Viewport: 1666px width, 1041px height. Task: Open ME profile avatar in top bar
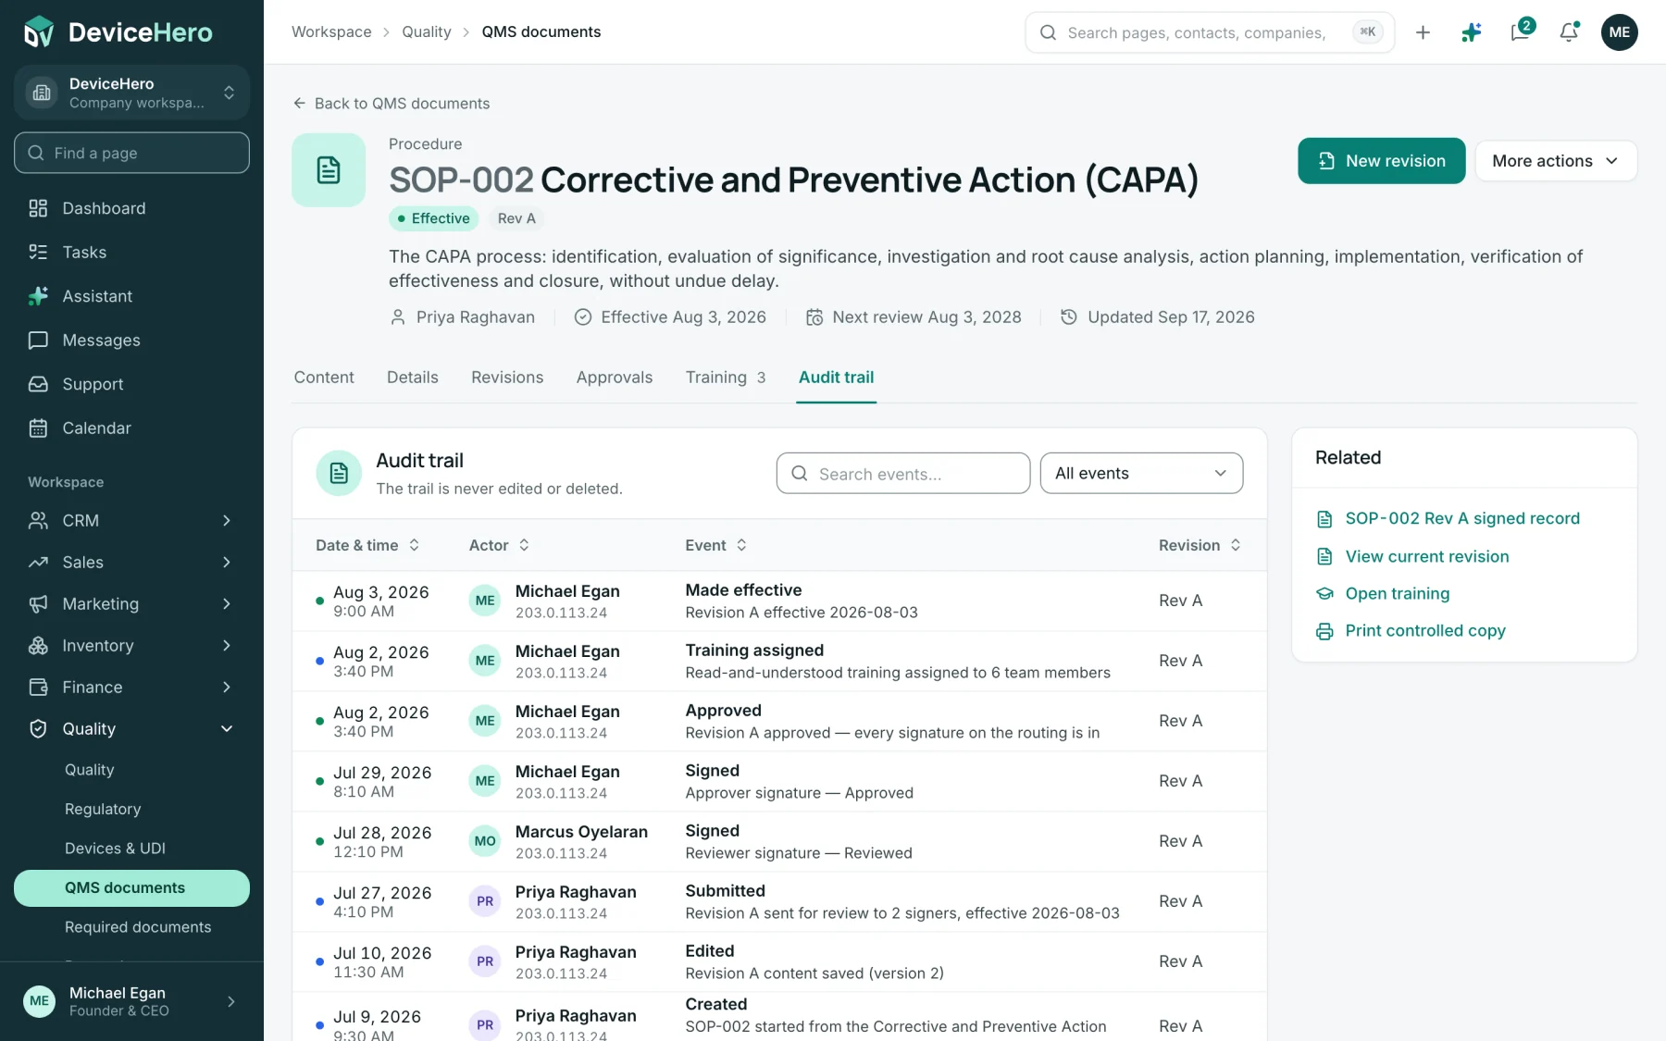1620,32
